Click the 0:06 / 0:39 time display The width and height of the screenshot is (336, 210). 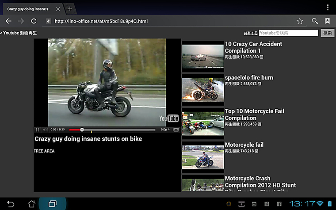pyautogui.click(x=57, y=130)
